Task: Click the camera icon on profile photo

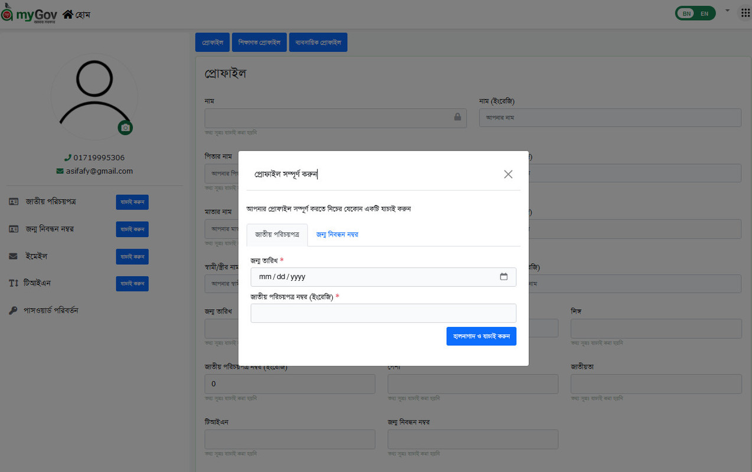Action: [x=125, y=127]
